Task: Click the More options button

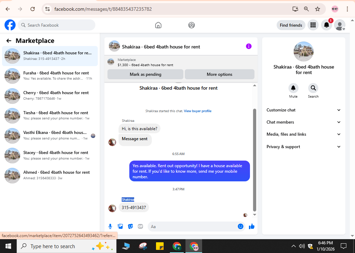Action: pos(219,74)
